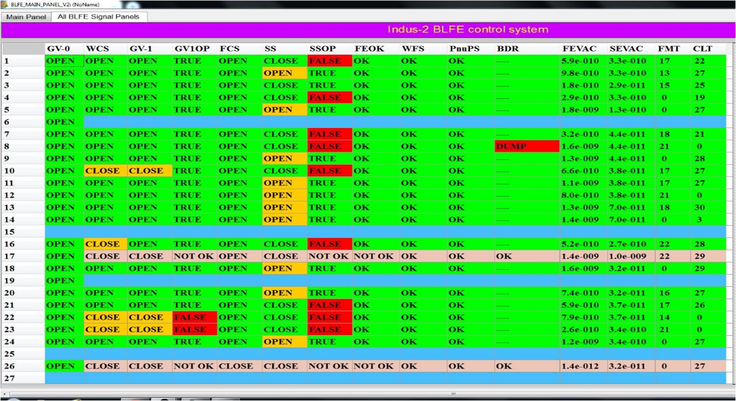Image resolution: width=736 pixels, height=401 pixels.
Task: Click the WCS column header
Action: pos(105,48)
